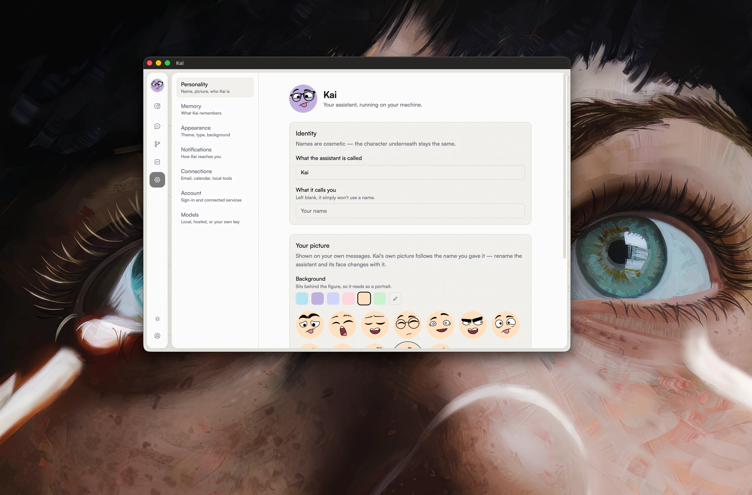
Task: Pick the thick angry-brows face avatar
Action: point(473,325)
